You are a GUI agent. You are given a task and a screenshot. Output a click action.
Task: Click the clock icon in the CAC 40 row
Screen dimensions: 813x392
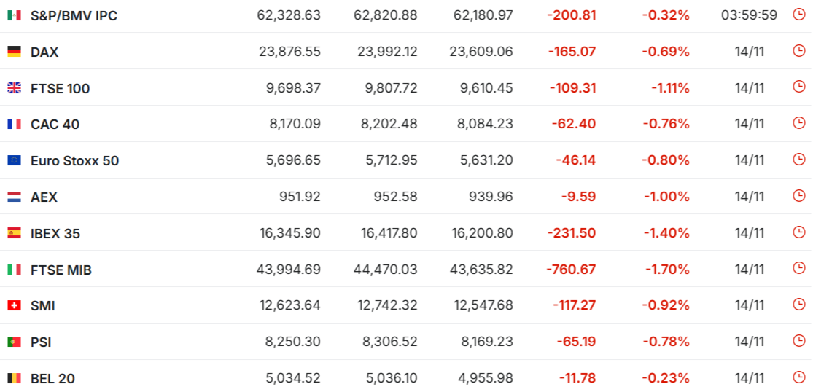click(798, 123)
